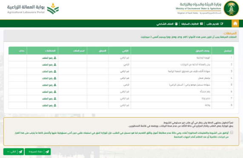Upload file for row 7 attachment
Screen dimensions: 243x158
49,99
